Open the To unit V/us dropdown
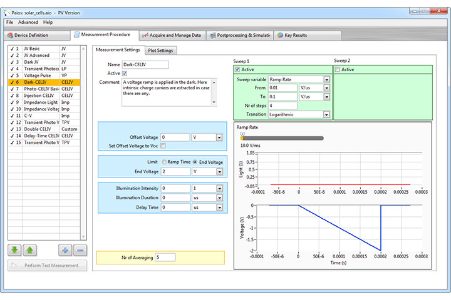The image size is (451, 300). pos(327,97)
